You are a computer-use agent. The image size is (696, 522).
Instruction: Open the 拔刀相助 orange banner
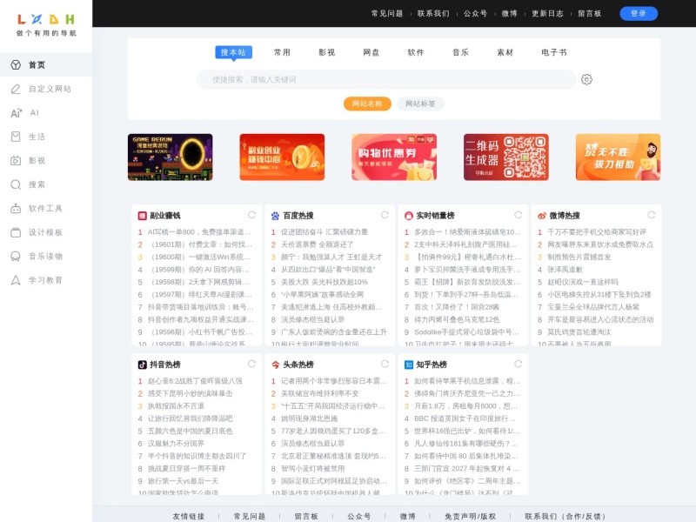618,157
